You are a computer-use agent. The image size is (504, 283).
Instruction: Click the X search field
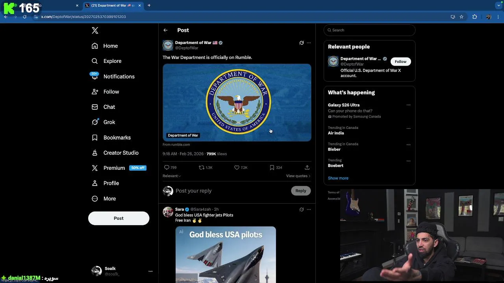[369, 30]
